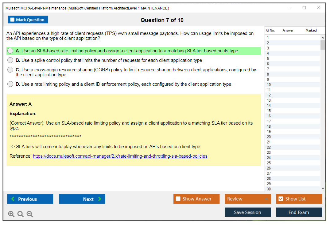Advance to the Next question
This screenshot has width=330, height=225.
(x=82, y=199)
